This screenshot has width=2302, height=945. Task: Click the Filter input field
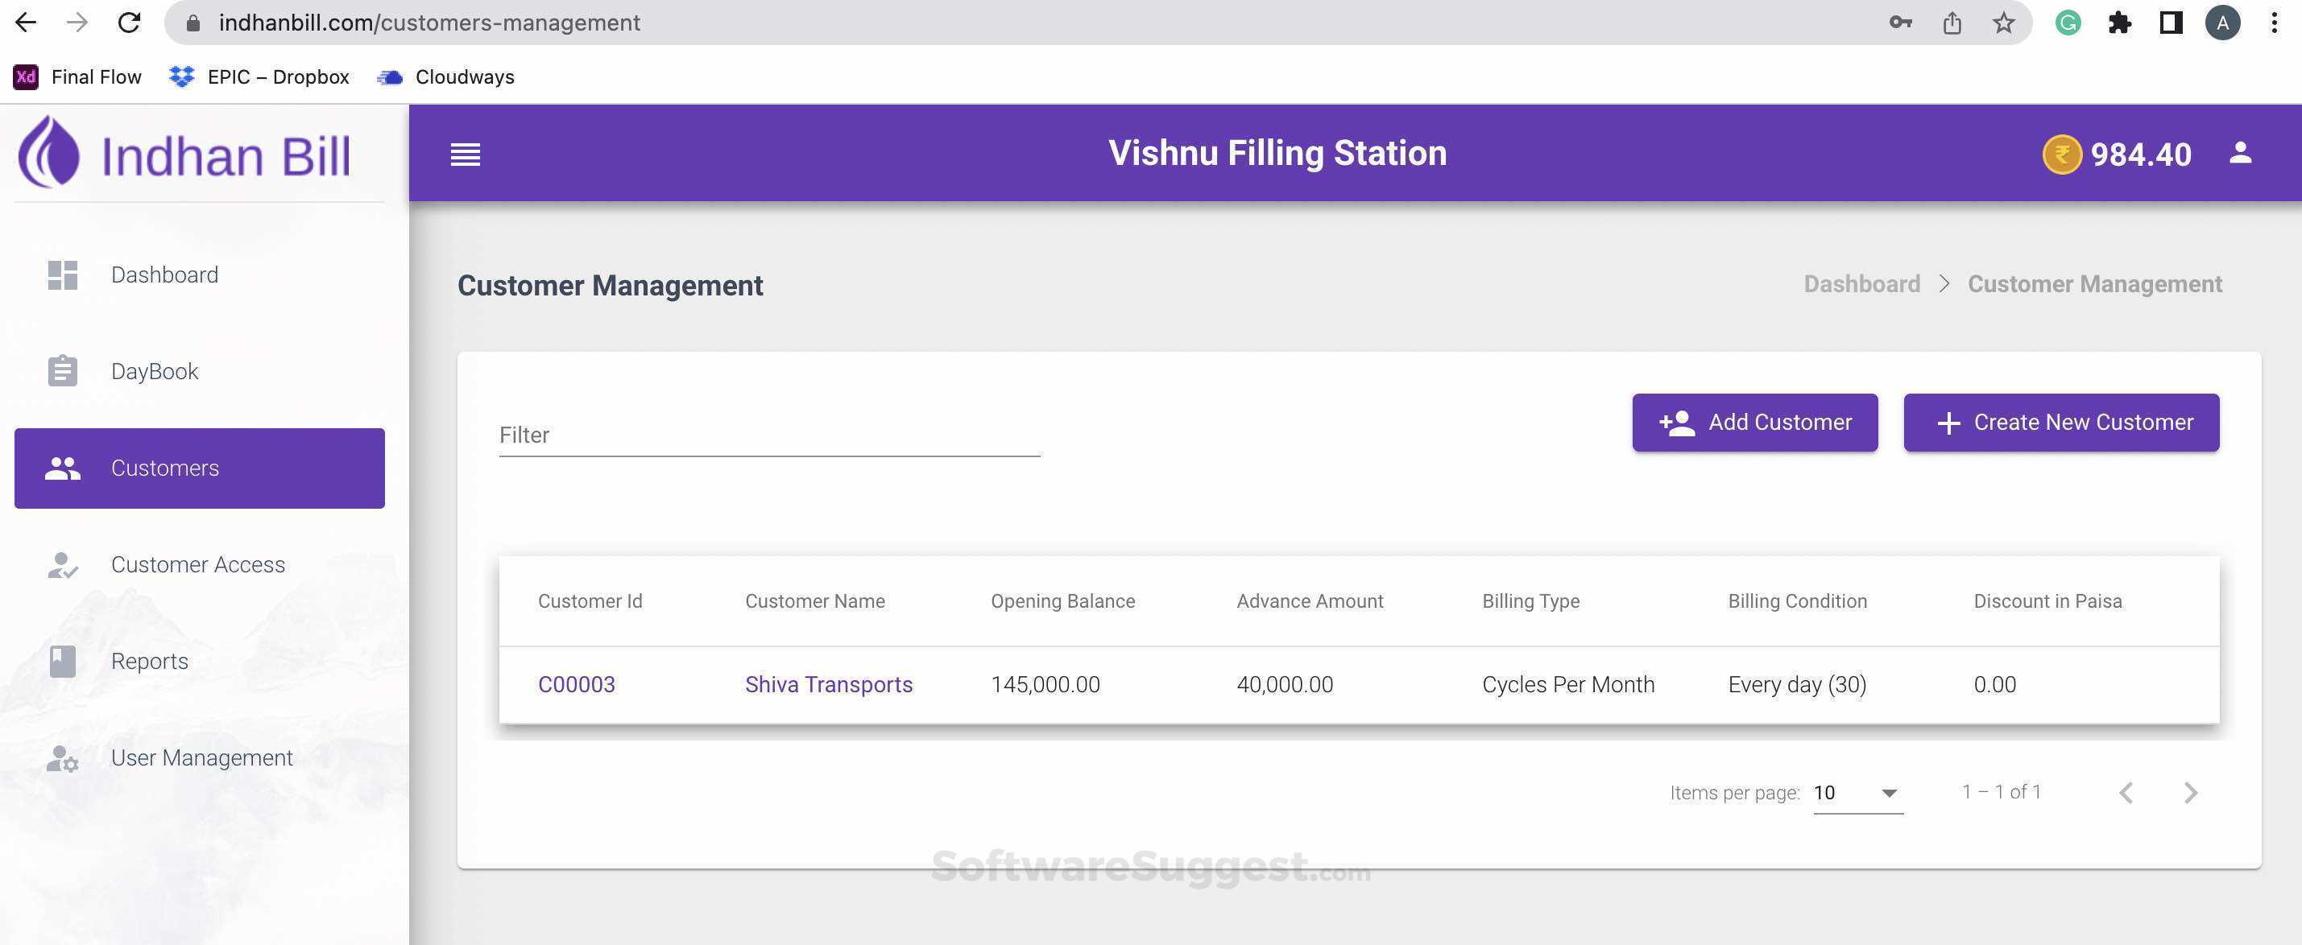click(768, 436)
